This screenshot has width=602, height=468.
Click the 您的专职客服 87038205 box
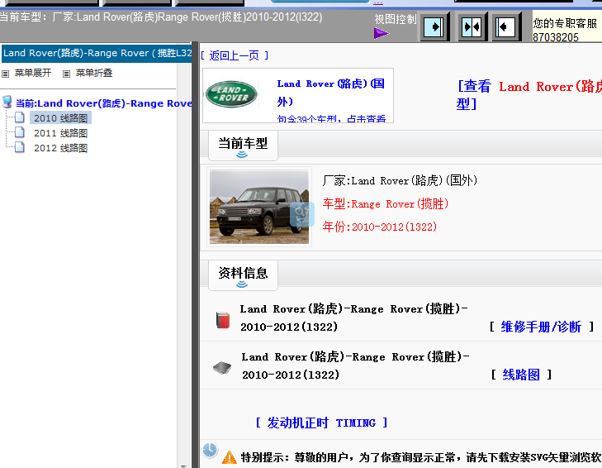click(566, 27)
